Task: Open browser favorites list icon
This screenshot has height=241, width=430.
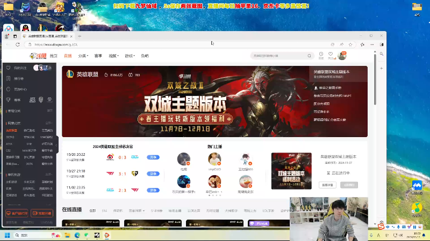Action: [362, 44]
